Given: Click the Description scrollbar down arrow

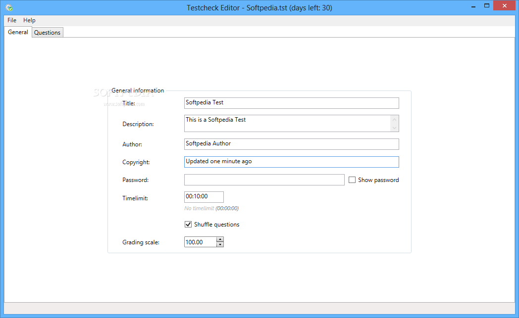Looking at the screenshot, I should [394, 128].
